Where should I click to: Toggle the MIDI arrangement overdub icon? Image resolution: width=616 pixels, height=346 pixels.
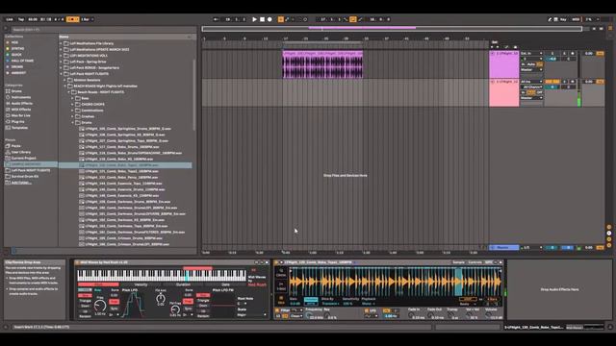click(280, 19)
